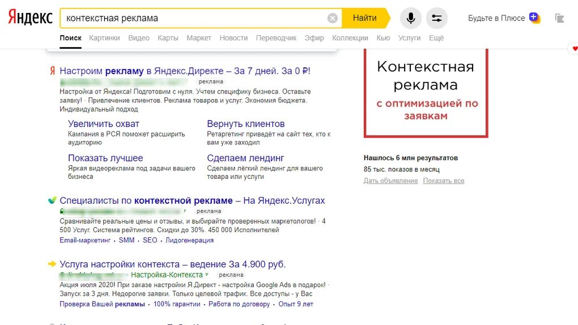The image size is (578, 325).
Task: Open the Маркет tab
Action: tap(199, 38)
